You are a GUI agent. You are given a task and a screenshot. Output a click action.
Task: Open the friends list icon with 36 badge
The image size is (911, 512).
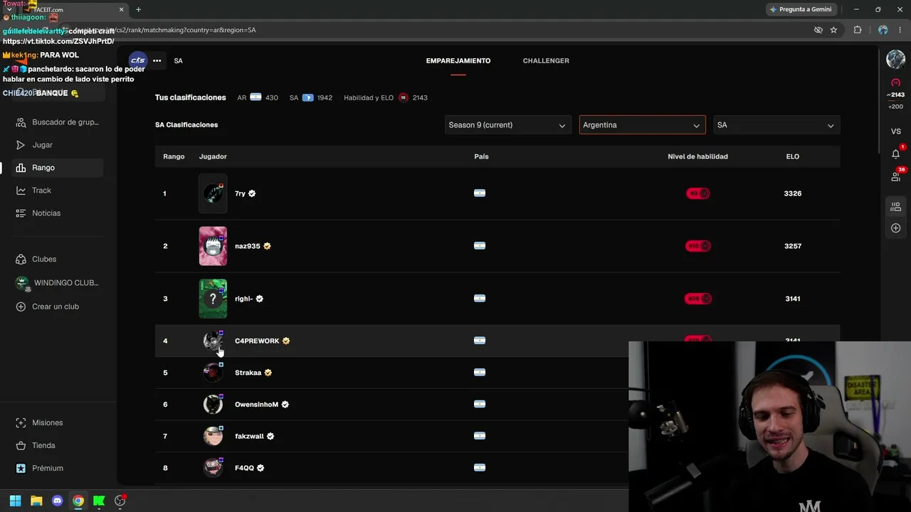(895, 176)
